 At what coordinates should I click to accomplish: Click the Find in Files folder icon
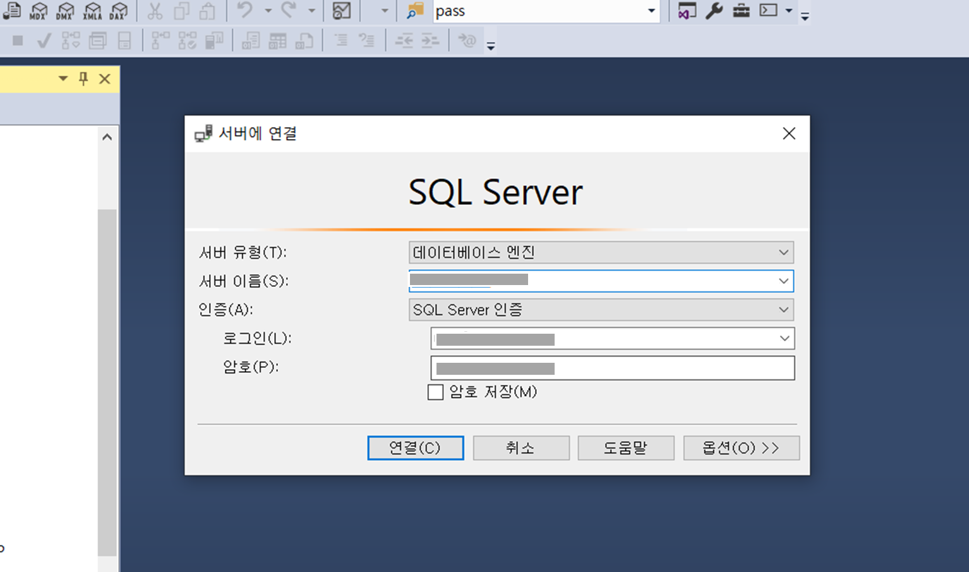415,11
